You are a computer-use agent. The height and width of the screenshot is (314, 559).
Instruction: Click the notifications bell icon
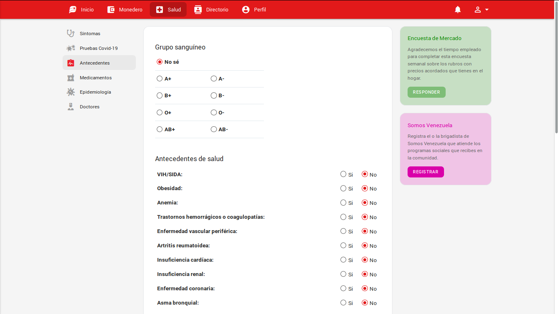(x=458, y=9)
